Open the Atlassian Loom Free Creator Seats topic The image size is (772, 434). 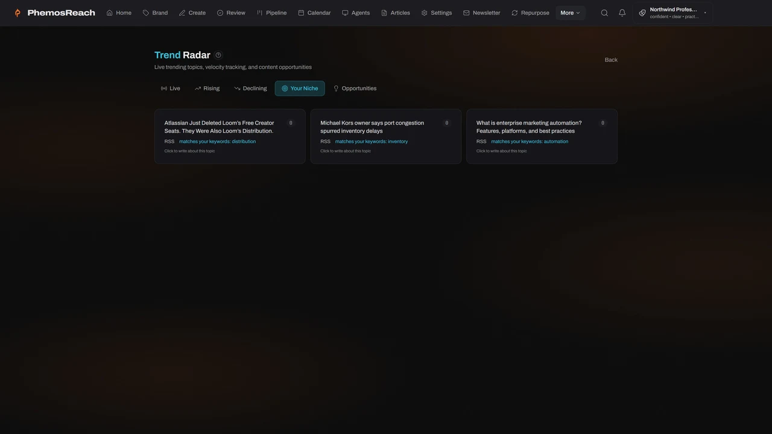click(230, 136)
